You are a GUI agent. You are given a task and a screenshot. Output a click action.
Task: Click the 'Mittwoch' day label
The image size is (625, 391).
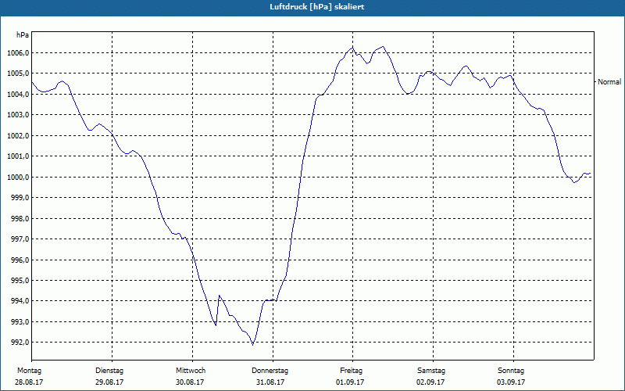tap(191, 371)
